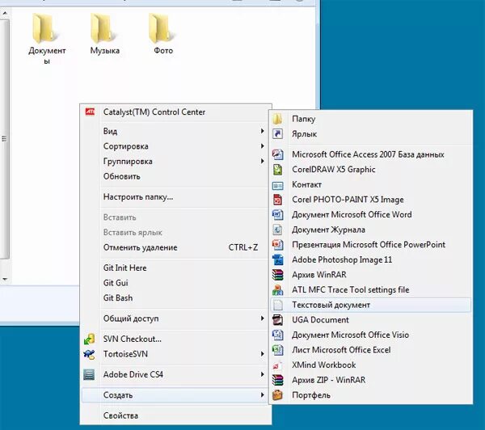Screen dimensions: 485x430
Task: Click the Catalyst(TM) Control Center label
Action: (154, 112)
